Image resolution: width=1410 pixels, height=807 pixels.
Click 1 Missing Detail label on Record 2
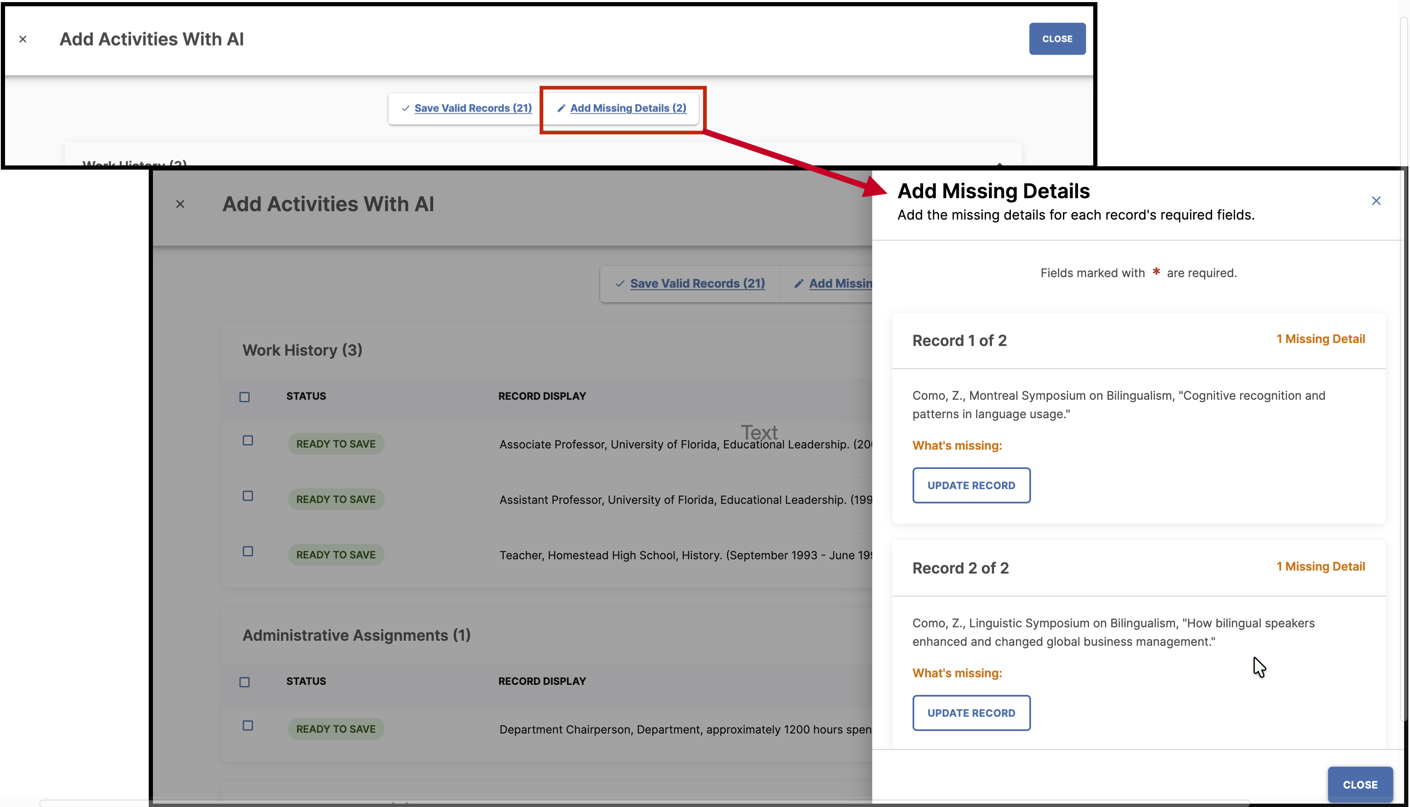pyautogui.click(x=1320, y=566)
